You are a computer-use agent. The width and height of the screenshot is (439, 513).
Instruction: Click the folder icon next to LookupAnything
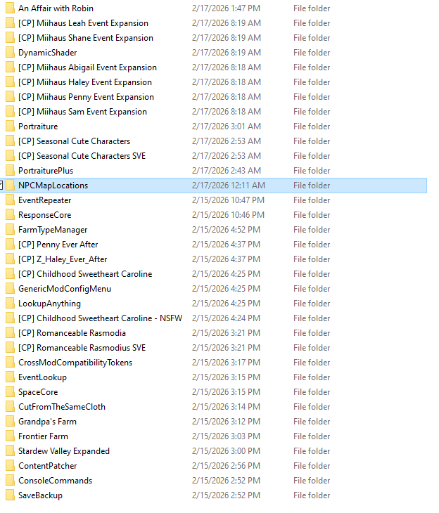pos(10,304)
